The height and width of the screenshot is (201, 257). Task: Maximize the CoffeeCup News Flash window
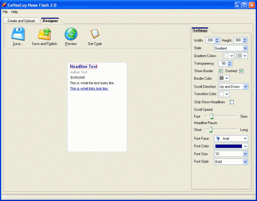point(245,5)
